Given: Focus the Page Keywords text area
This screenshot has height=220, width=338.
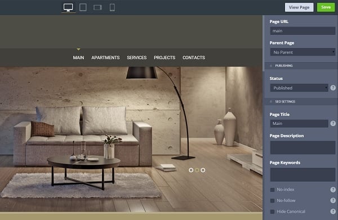Looking at the screenshot, I should [303, 174].
